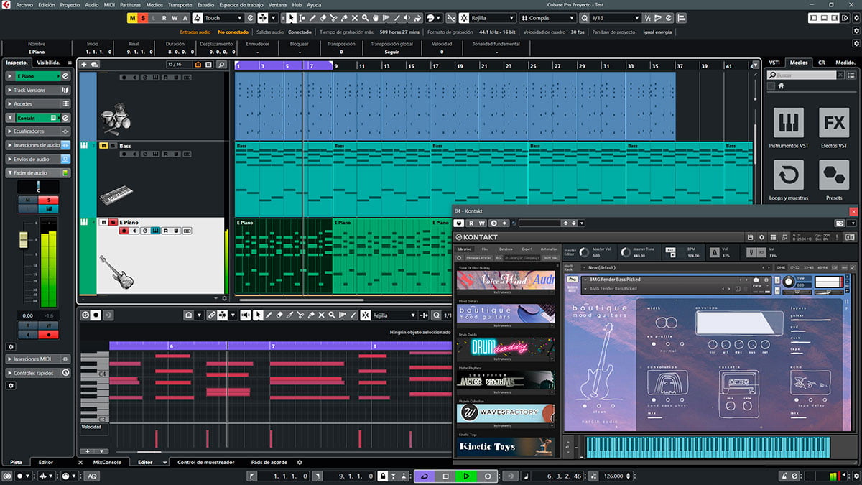Toggle global Solo S button in top toolbar

pyautogui.click(x=143, y=17)
